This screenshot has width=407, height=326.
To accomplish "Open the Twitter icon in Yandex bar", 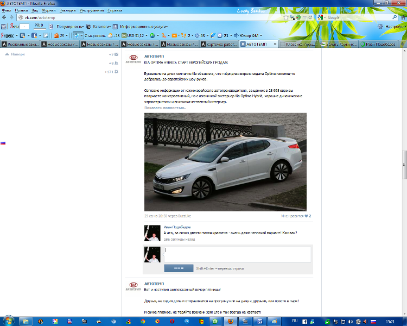I will coord(46,35).
